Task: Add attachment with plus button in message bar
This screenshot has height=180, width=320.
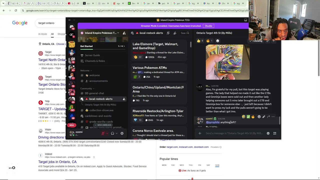Action: coord(200,133)
